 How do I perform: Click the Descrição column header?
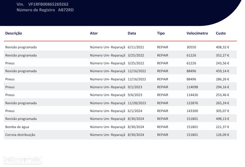click(x=14, y=33)
